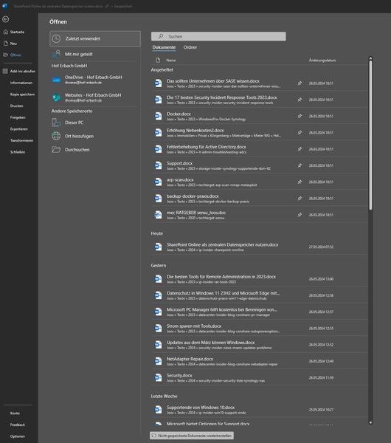Click Word icon of Support.docx row

[158, 165]
